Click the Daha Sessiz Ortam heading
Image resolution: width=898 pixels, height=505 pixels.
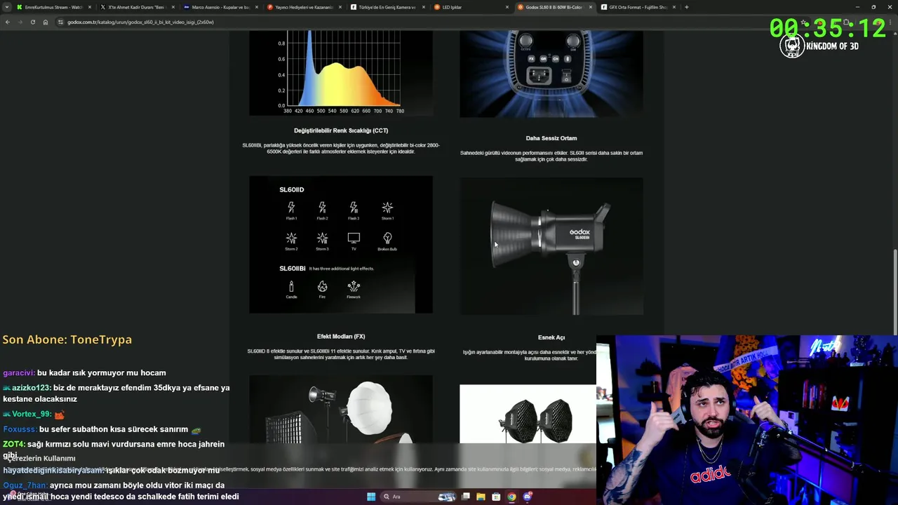(551, 138)
